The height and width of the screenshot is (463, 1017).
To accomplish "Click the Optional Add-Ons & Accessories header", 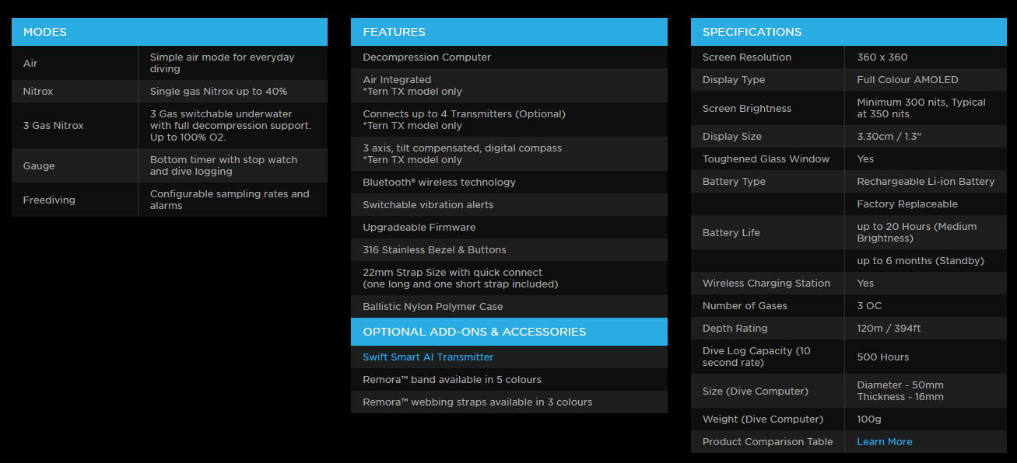I will click(474, 332).
